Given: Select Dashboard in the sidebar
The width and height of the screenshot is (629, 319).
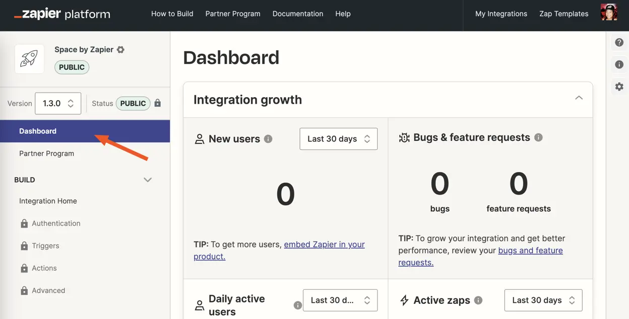Looking at the screenshot, I should [x=85, y=131].
